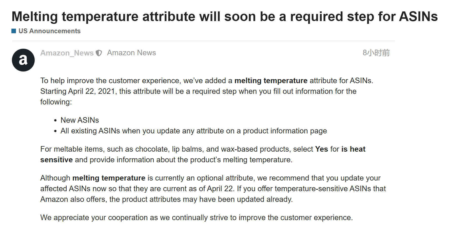This screenshot has height=231, width=449.
Task: Click the 8小时前 post timestamp
Action: pyautogui.click(x=376, y=53)
